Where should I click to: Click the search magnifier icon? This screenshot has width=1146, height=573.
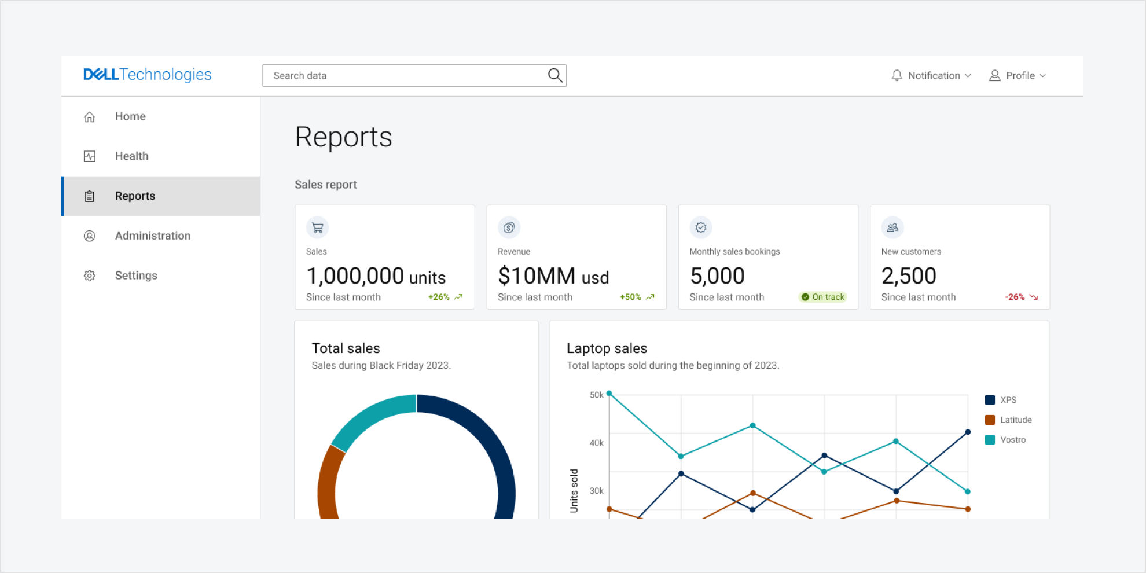(554, 75)
